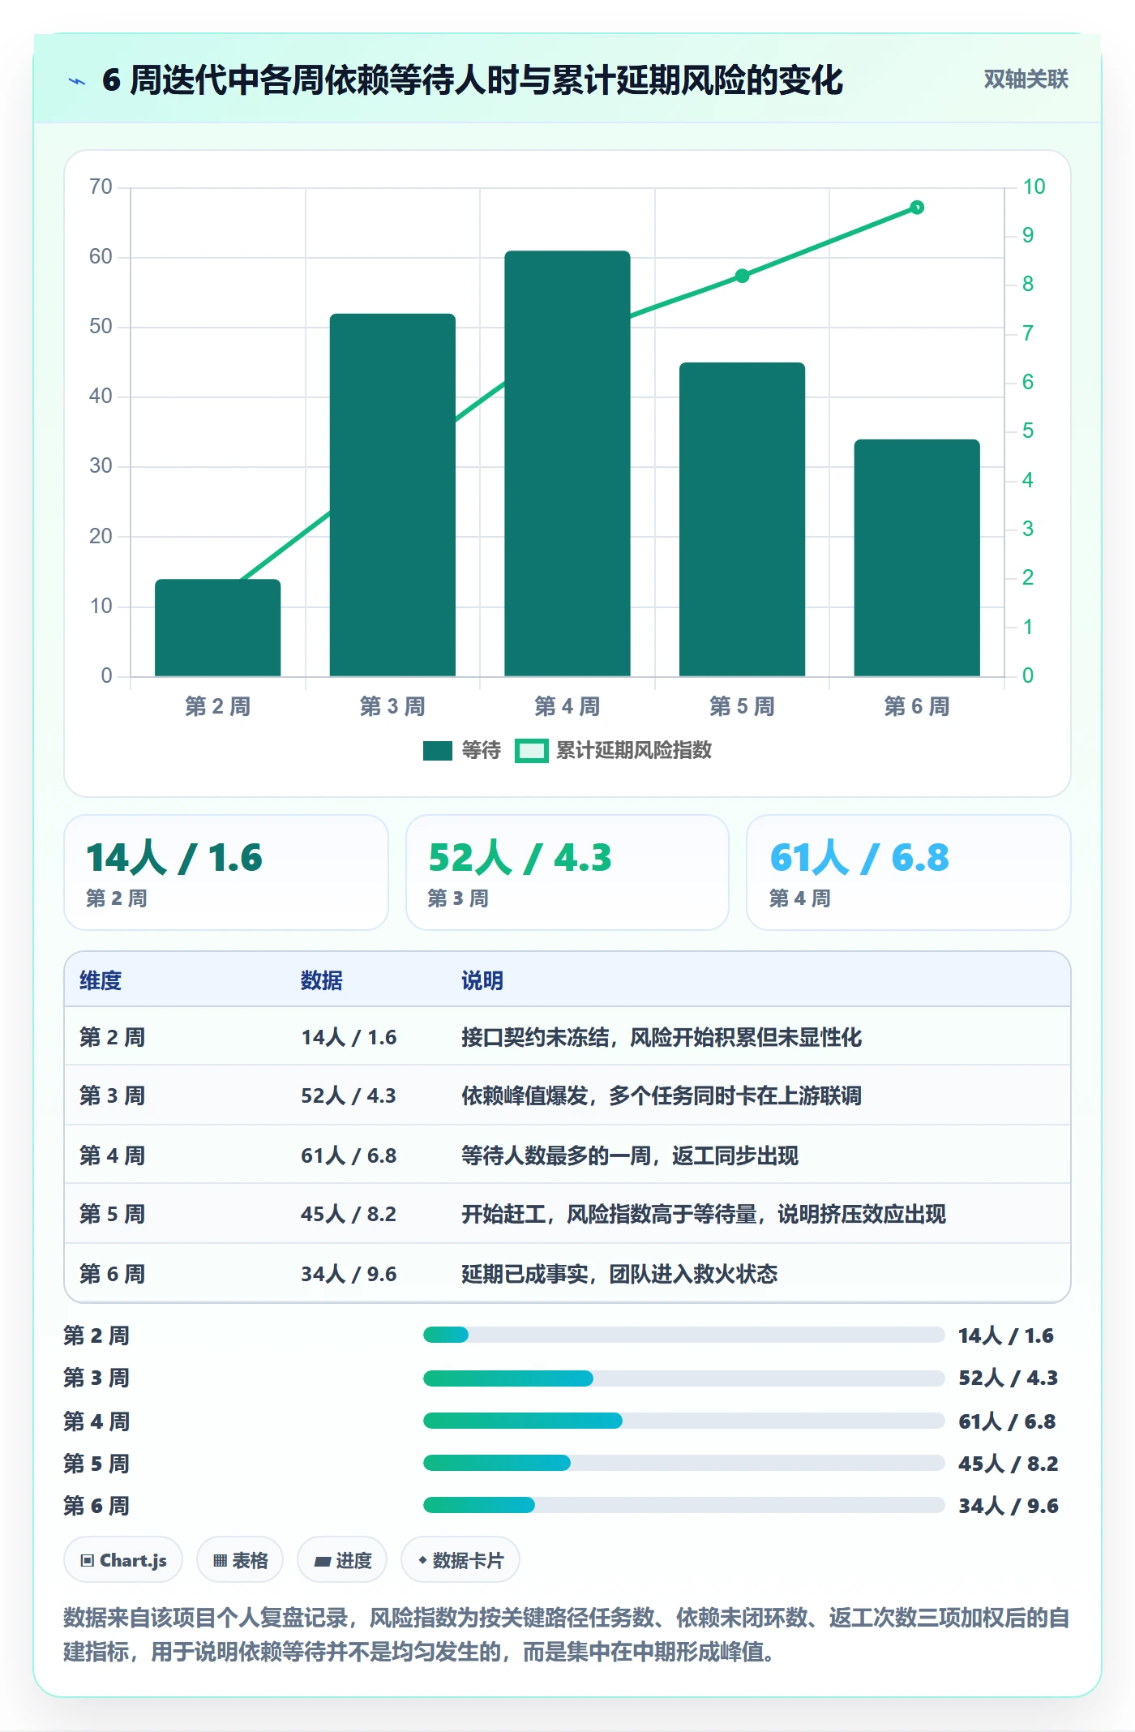The height and width of the screenshot is (1732, 1135).
Task: Click the 第 6 周 progress bar
Action: [x=684, y=1505]
